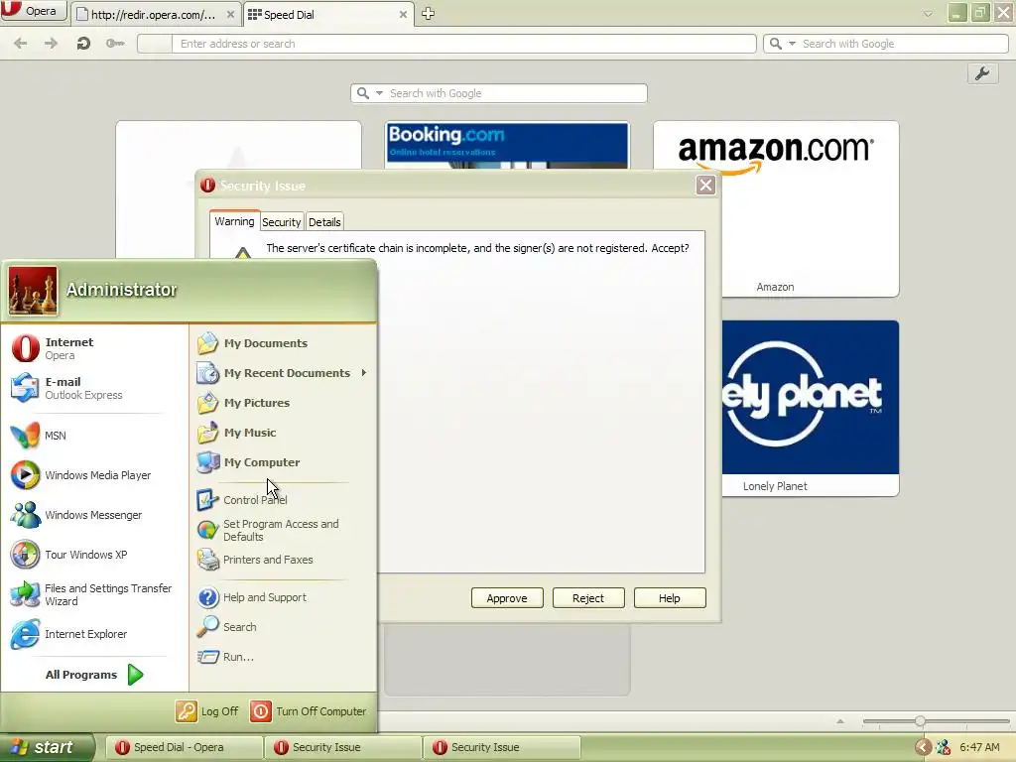Launch Windows Media Player

coord(94,475)
